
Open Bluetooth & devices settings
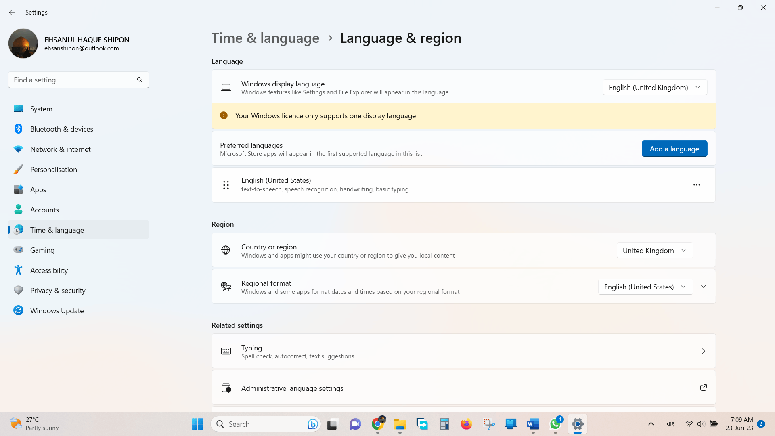(79, 129)
